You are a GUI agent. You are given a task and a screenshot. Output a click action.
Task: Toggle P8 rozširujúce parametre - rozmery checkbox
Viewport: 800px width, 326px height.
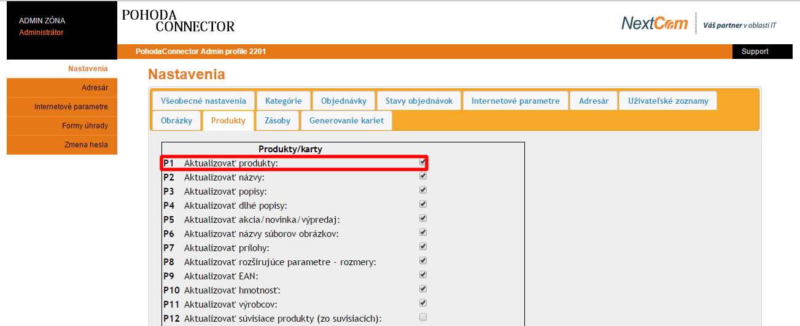point(422,260)
